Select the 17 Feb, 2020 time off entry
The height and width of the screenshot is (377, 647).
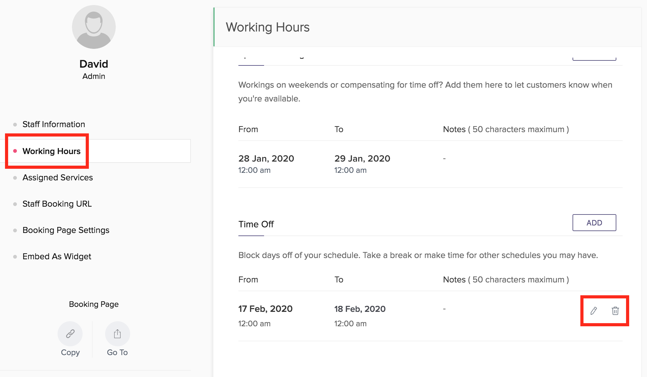(x=265, y=309)
